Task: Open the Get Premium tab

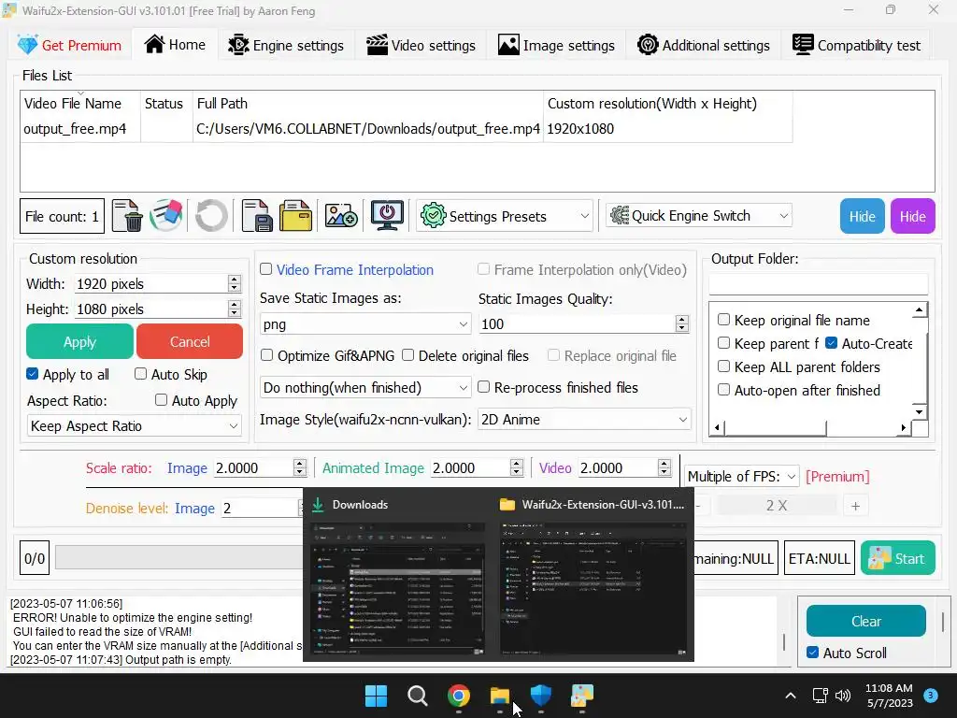Action: pos(69,45)
